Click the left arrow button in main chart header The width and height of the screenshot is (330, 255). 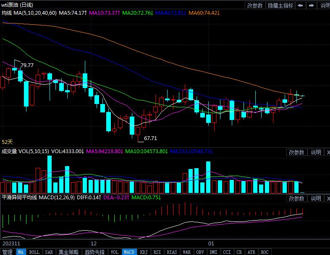click(301, 5)
